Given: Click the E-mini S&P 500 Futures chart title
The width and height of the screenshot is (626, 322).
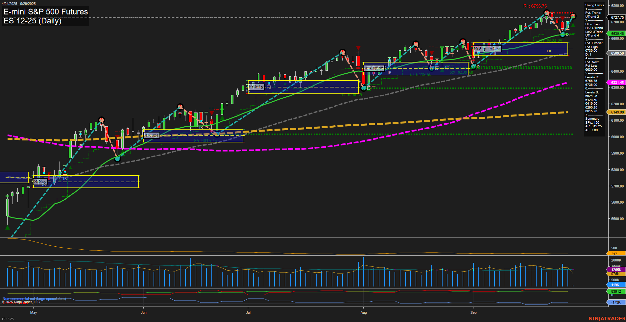Looking at the screenshot, I should click(x=45, y=12).
